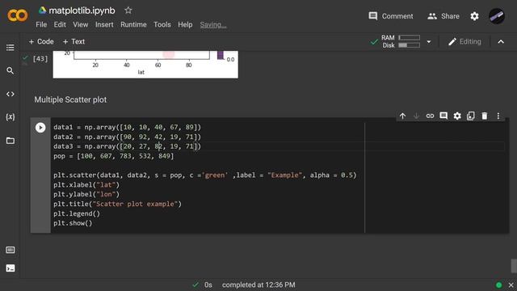
Task: Open the files folder panel
Action: 11,141
